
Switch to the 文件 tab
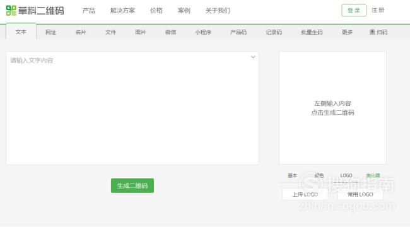coord(110,32)
